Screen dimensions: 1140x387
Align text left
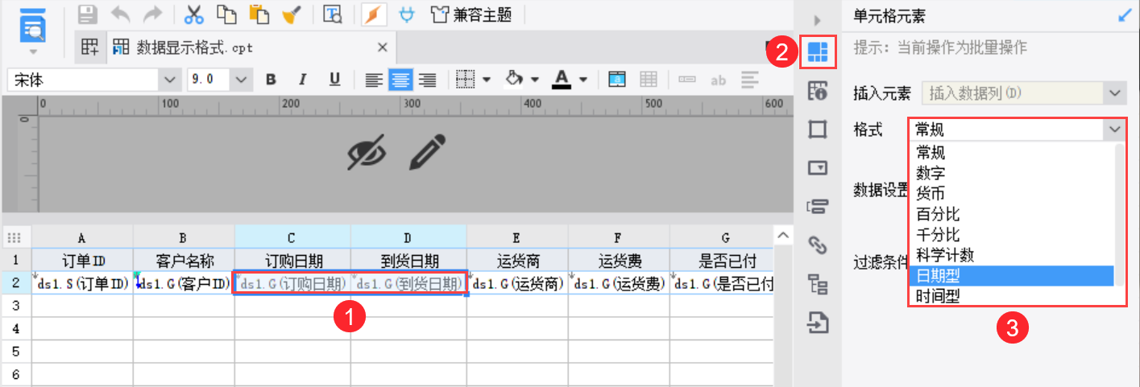point(374,80)
